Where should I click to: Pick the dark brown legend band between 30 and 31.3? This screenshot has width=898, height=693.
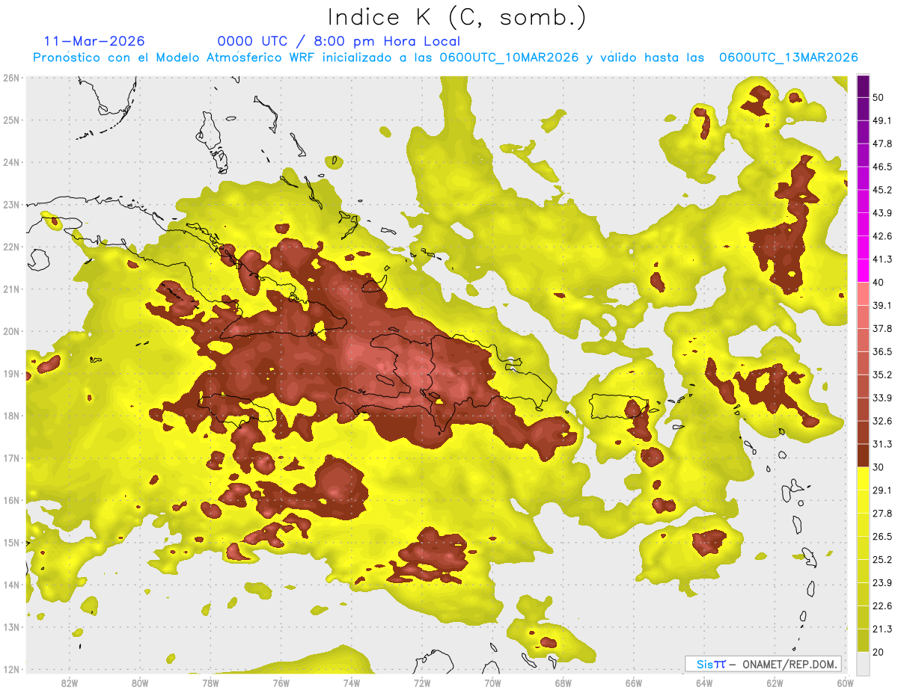click(x=863, y=456)
